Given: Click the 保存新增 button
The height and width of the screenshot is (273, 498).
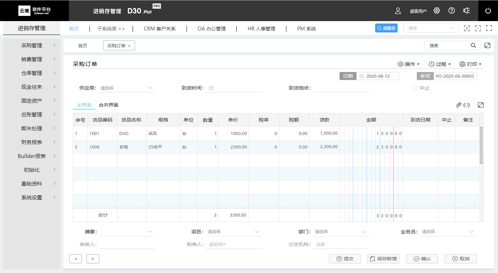Looking at the screenshot, I should [x=383, y=259].
